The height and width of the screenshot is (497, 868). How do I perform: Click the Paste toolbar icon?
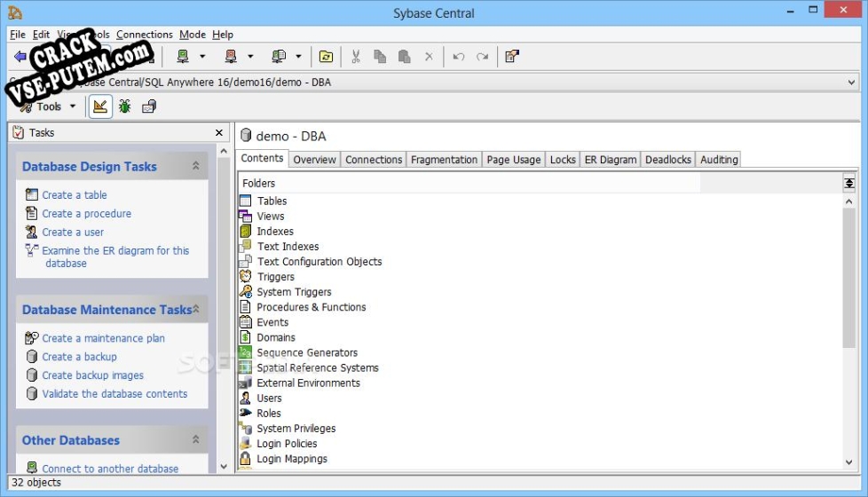[x=404, y=57]
